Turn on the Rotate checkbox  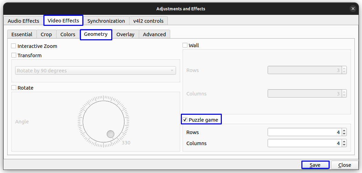click(14, 88)
